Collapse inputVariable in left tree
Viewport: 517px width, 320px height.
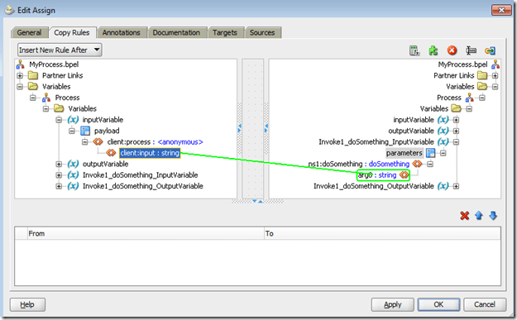point(59,120)
